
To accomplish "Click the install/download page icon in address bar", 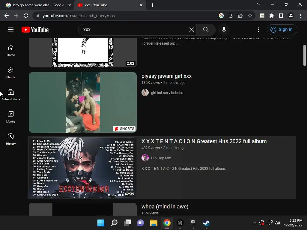I will (x=231, y=16).
